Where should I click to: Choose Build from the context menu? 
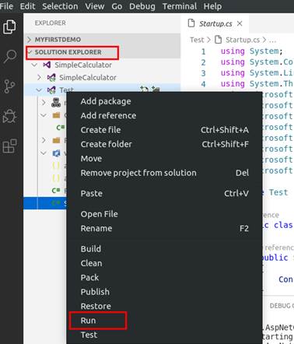(x=91, y=249)
